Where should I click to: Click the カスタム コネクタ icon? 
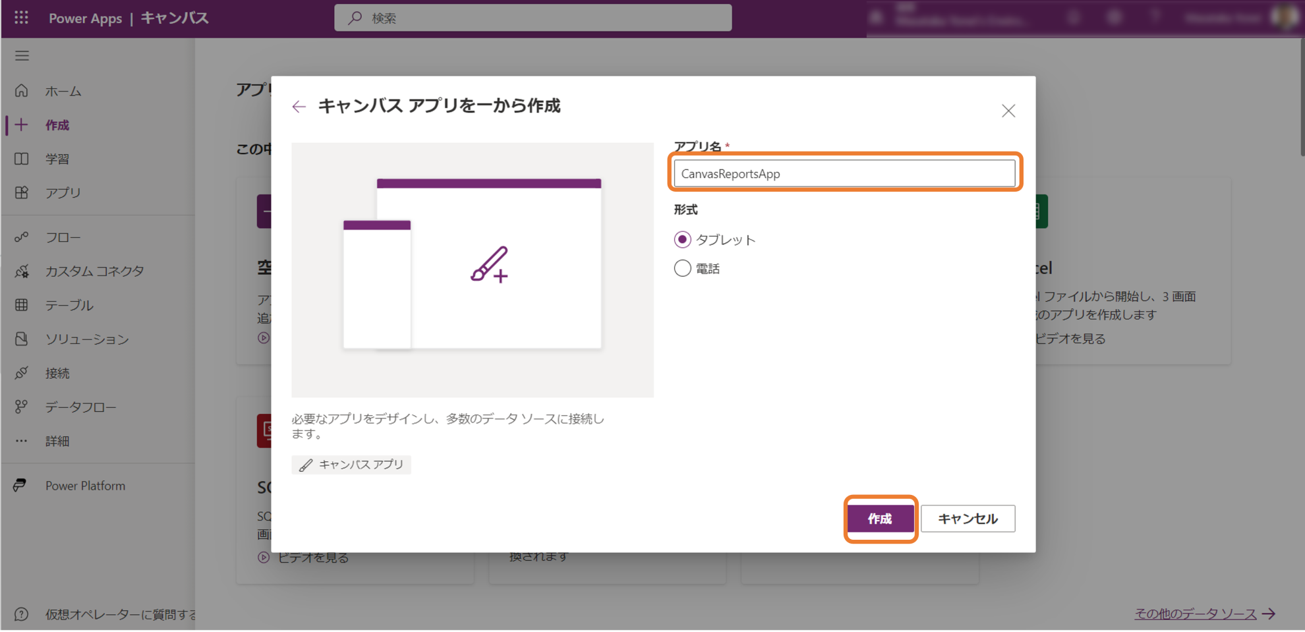pos(22,271)
